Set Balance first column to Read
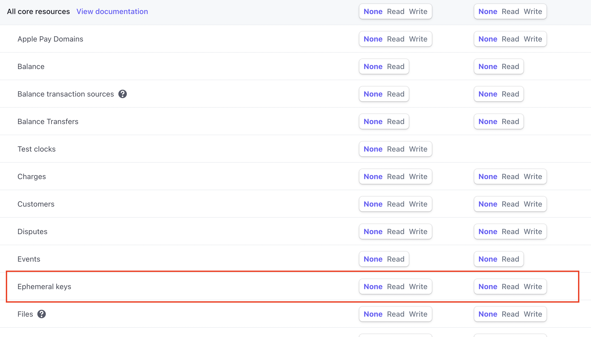This screenshot has width=591, height=337. (396, 66)
